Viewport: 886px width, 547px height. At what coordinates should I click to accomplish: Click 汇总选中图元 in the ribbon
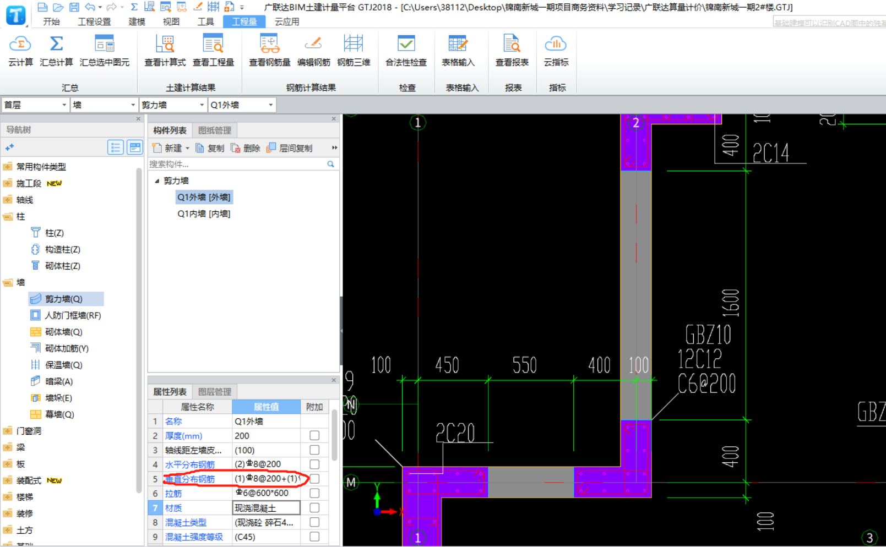coord(105,51)
